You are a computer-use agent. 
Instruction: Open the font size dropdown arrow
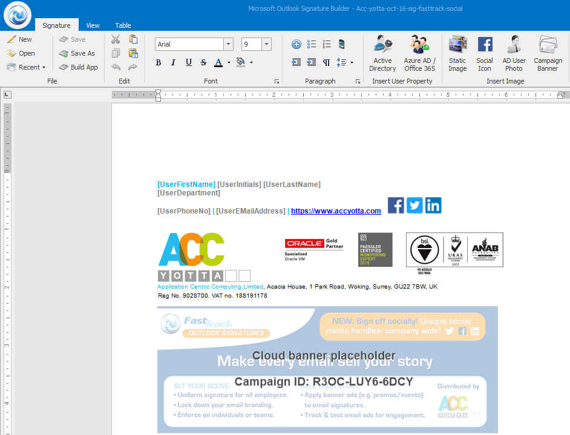[x=266, y=44]
